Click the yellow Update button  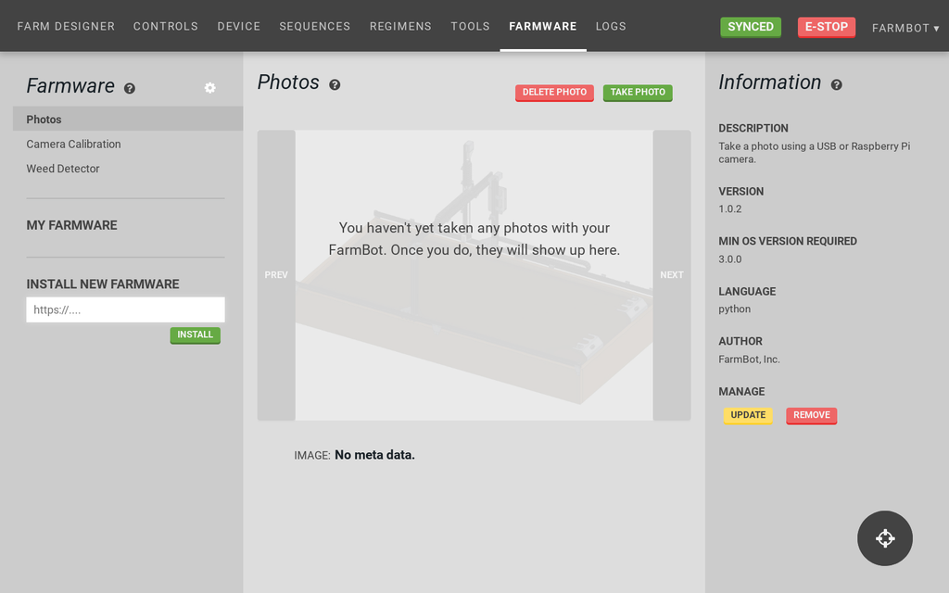[x=748, y=415]
